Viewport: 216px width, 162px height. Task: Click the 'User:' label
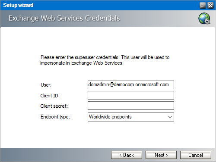click(46, 85)
